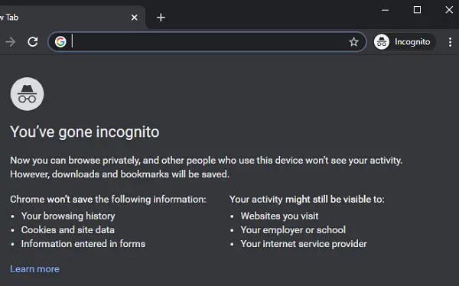Click the "Cookies and site data" item
The height and width of the screenshot is (286, 459).
coord(67,230)
